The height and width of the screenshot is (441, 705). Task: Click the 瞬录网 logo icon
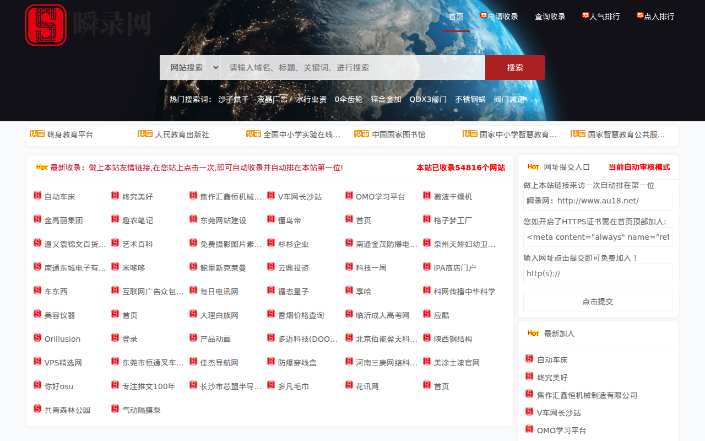46,25
